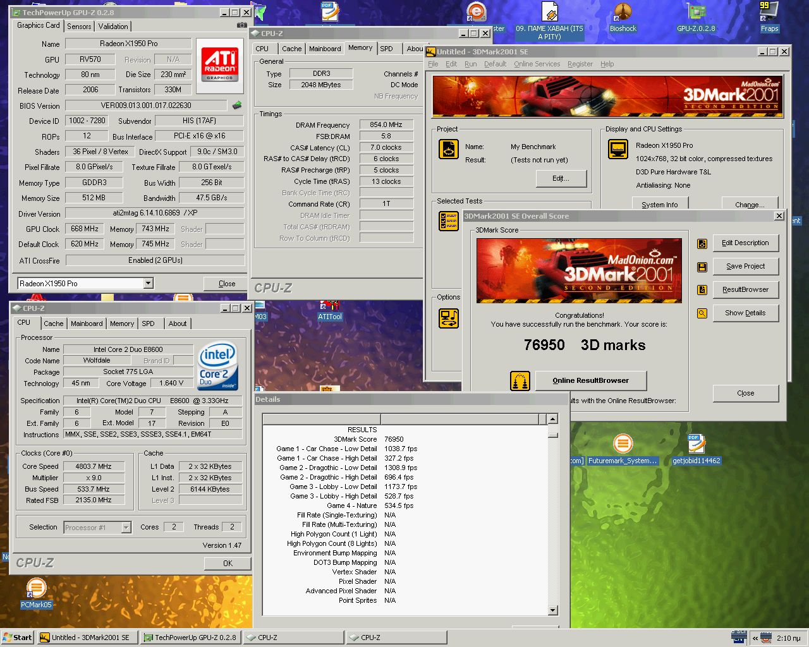This screenshot has height=647, width=809.
Task: Open the Default menu in 3DMark2001
Action: pyautogui.click(x=495, y=64)
